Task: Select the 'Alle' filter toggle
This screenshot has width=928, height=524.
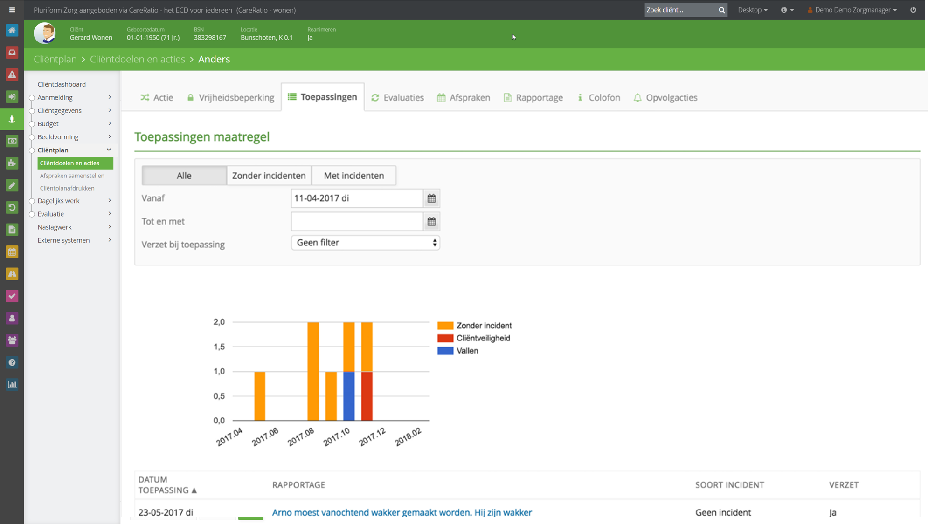Action: point(184,176)
